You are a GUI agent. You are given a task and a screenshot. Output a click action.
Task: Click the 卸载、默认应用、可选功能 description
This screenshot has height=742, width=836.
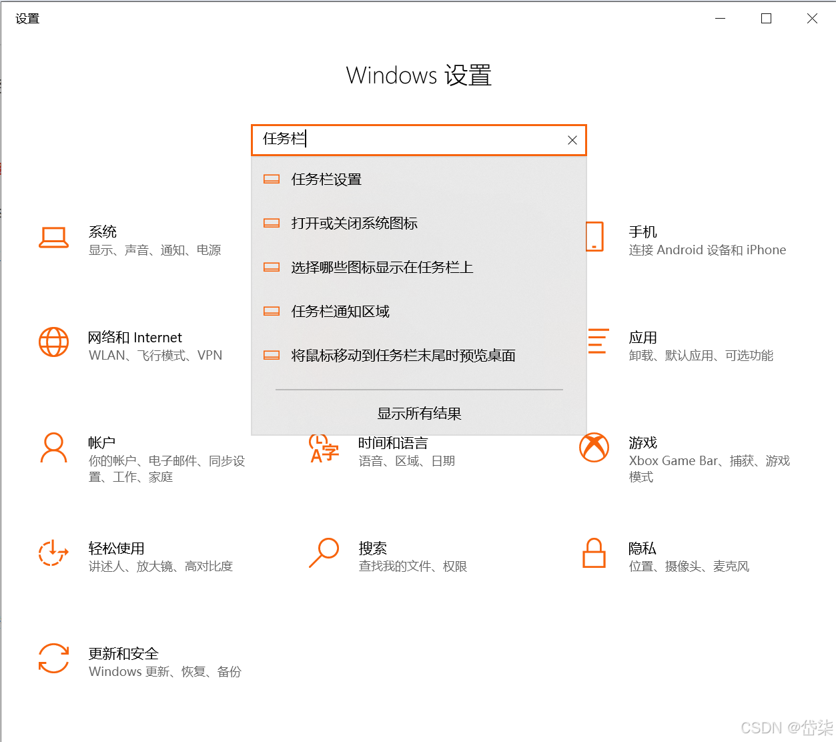[701, 356]
